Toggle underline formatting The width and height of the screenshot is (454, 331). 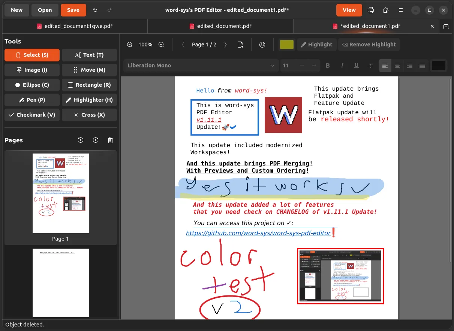point(356,66)
